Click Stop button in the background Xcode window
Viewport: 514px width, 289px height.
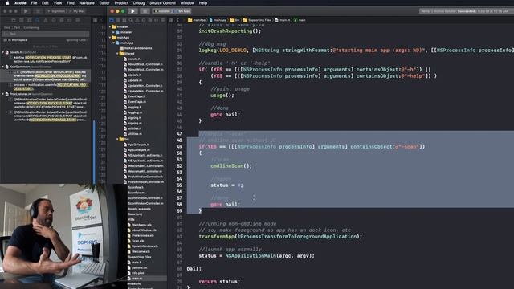pos(38,11)
